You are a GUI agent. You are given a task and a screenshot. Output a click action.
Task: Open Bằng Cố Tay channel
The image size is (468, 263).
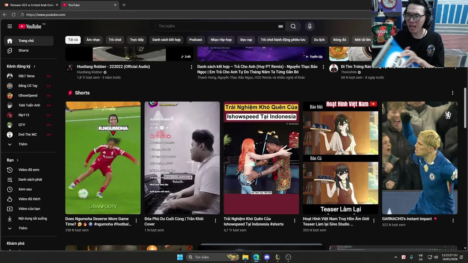29,86
